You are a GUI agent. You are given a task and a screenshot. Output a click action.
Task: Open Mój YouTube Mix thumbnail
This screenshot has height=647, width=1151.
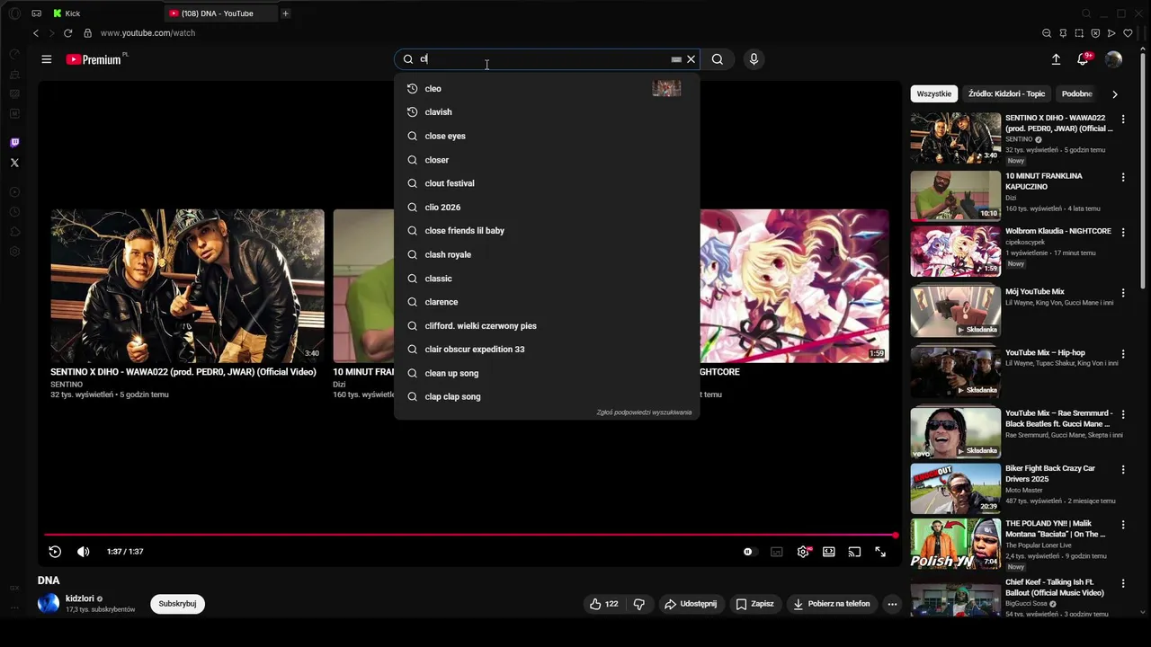[x=955, y=311]
